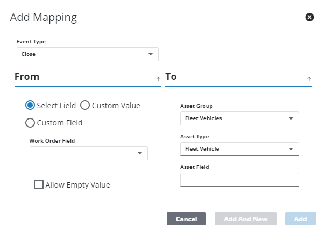Click the Add button
The image size is (326, 238).
click(x=300, y=219)
